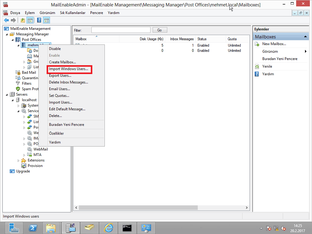Click the Forward arrow toolbar icon
Viewport: 312px width, 234px height.
click(13, 20)
